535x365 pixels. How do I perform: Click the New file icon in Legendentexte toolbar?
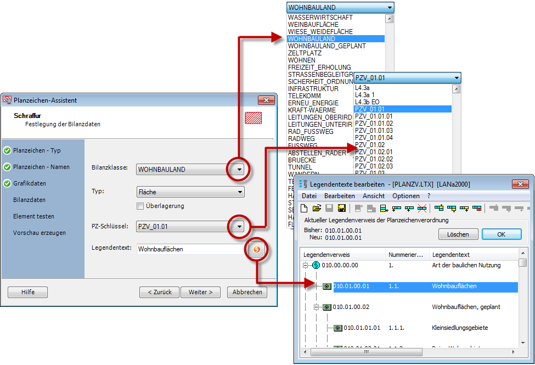pos(306,208)
